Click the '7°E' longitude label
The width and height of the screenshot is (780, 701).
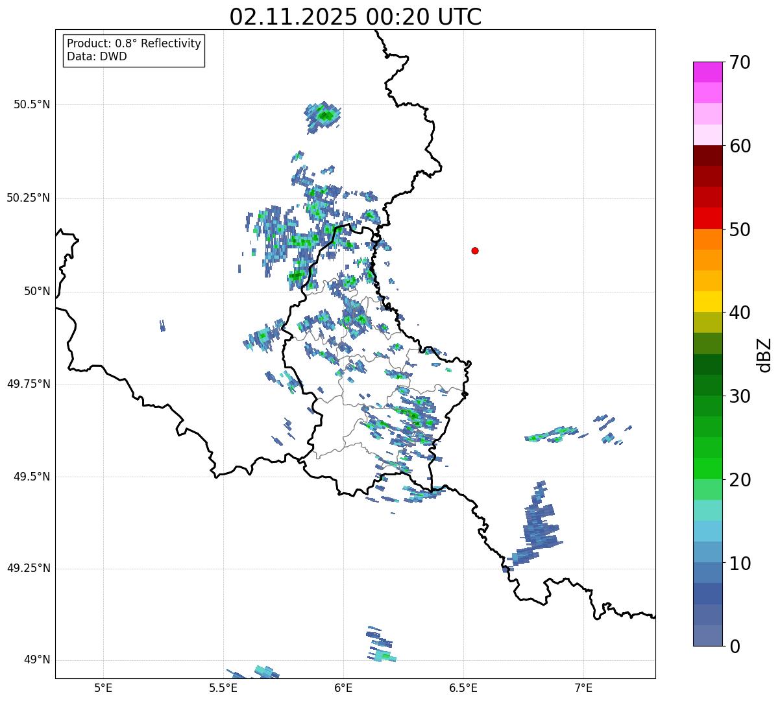click(x=583, y=687)
